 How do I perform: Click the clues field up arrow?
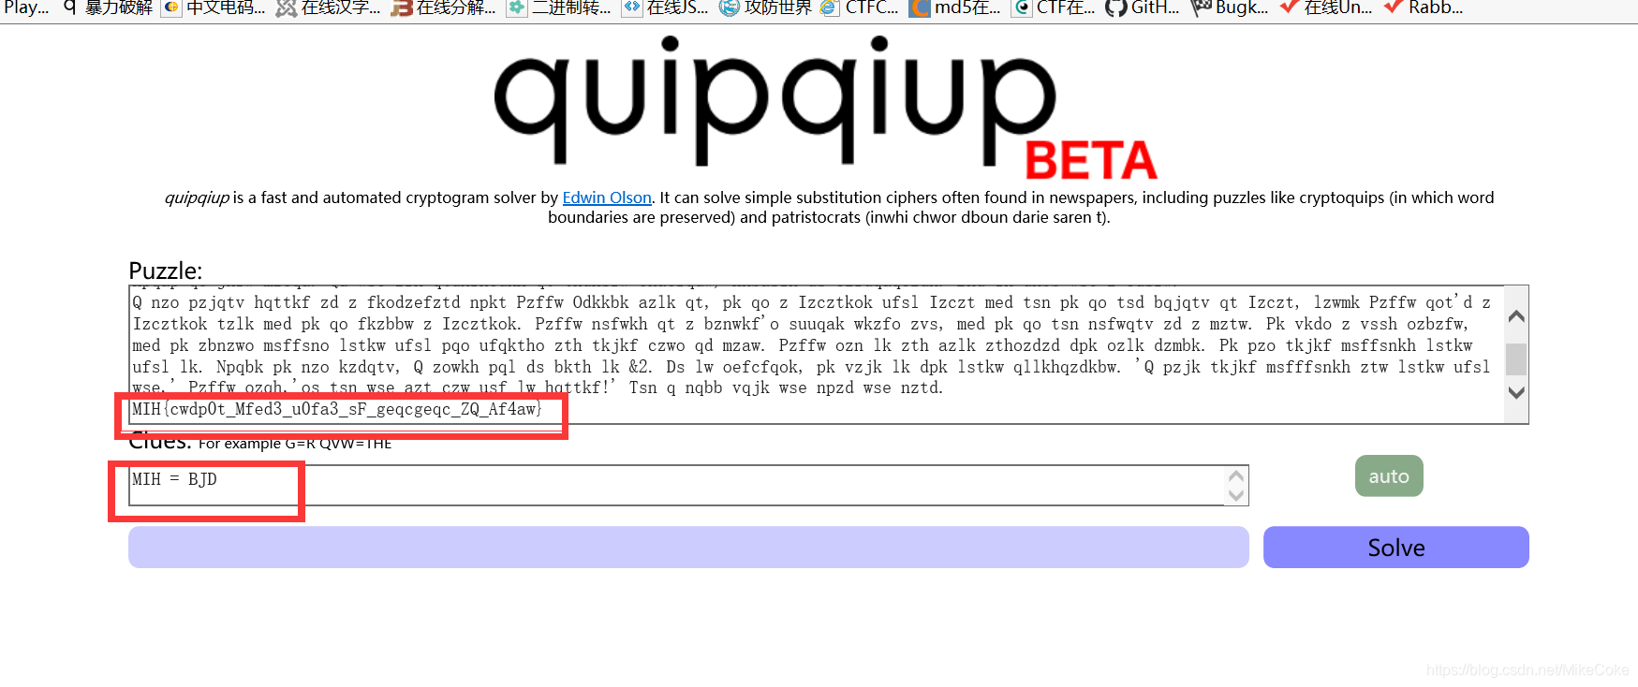1236,475
